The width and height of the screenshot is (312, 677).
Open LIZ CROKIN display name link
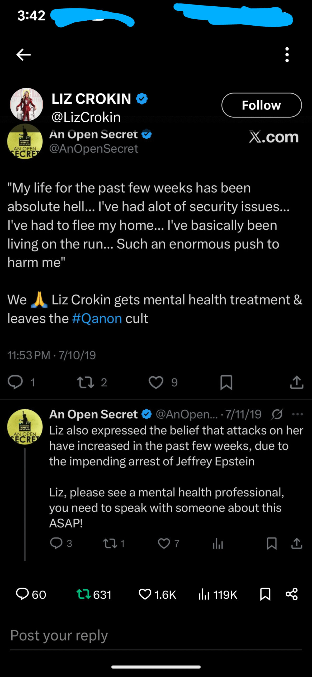click(91, 99)
